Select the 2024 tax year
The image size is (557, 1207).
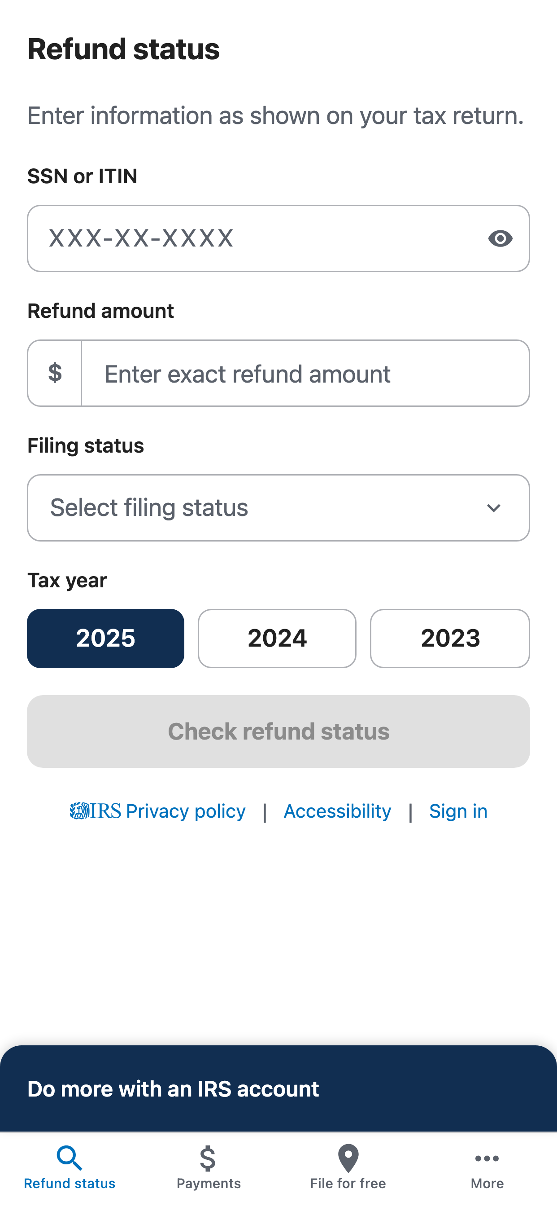(x=277, y=638)
